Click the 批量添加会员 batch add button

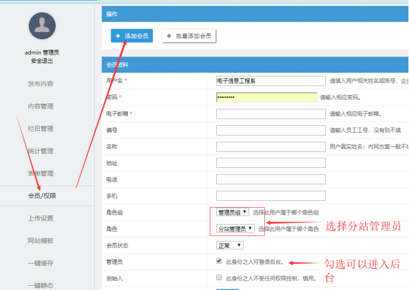pyautogui.click(x=189, y=36)
